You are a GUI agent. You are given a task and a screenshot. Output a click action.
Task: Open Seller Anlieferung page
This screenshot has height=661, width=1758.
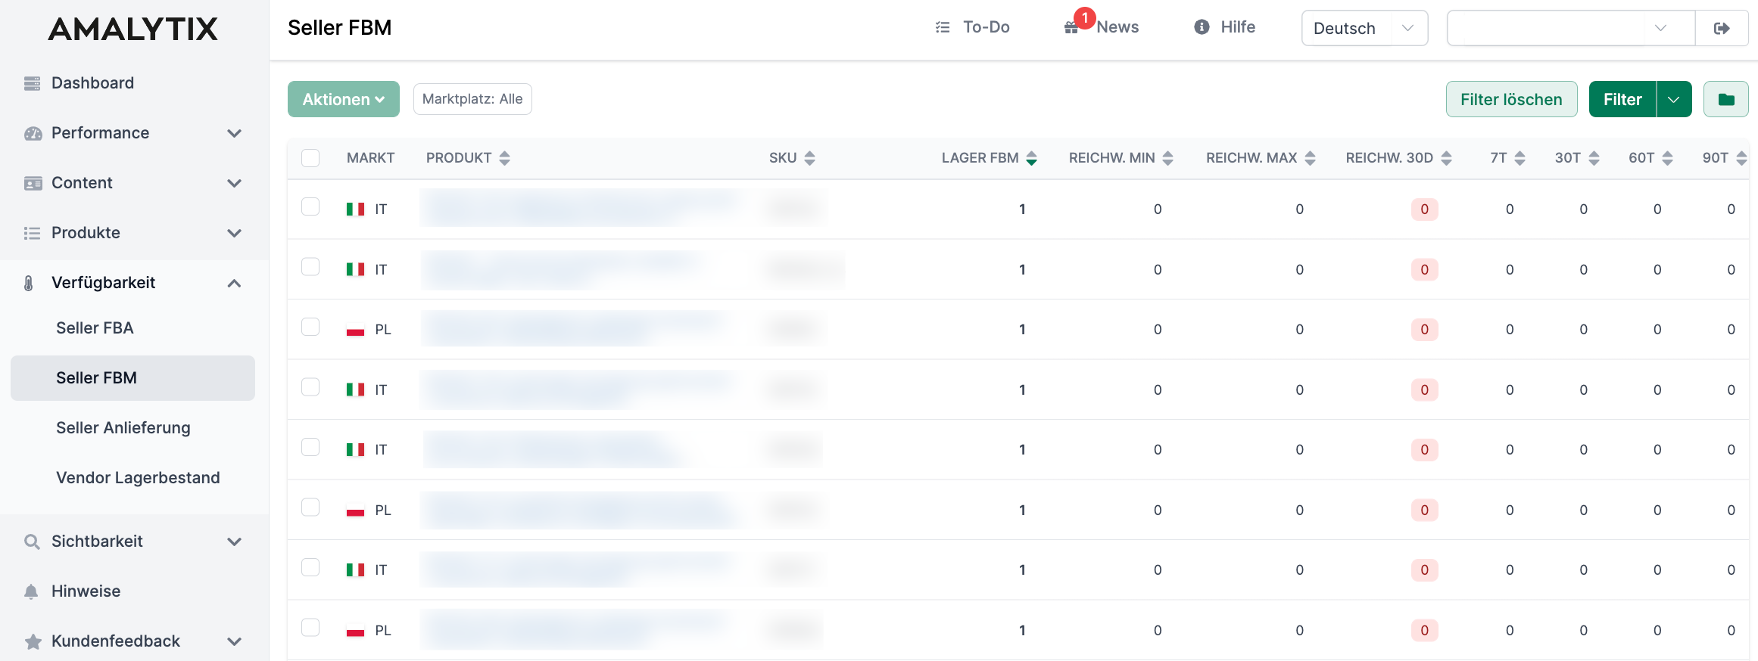click(123, 428)
